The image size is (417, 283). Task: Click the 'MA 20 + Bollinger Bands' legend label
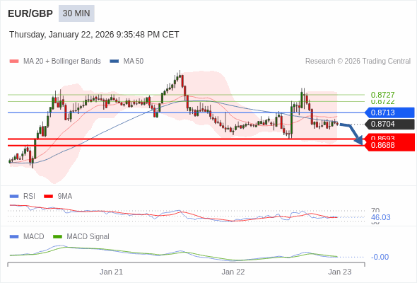point(62,62)
